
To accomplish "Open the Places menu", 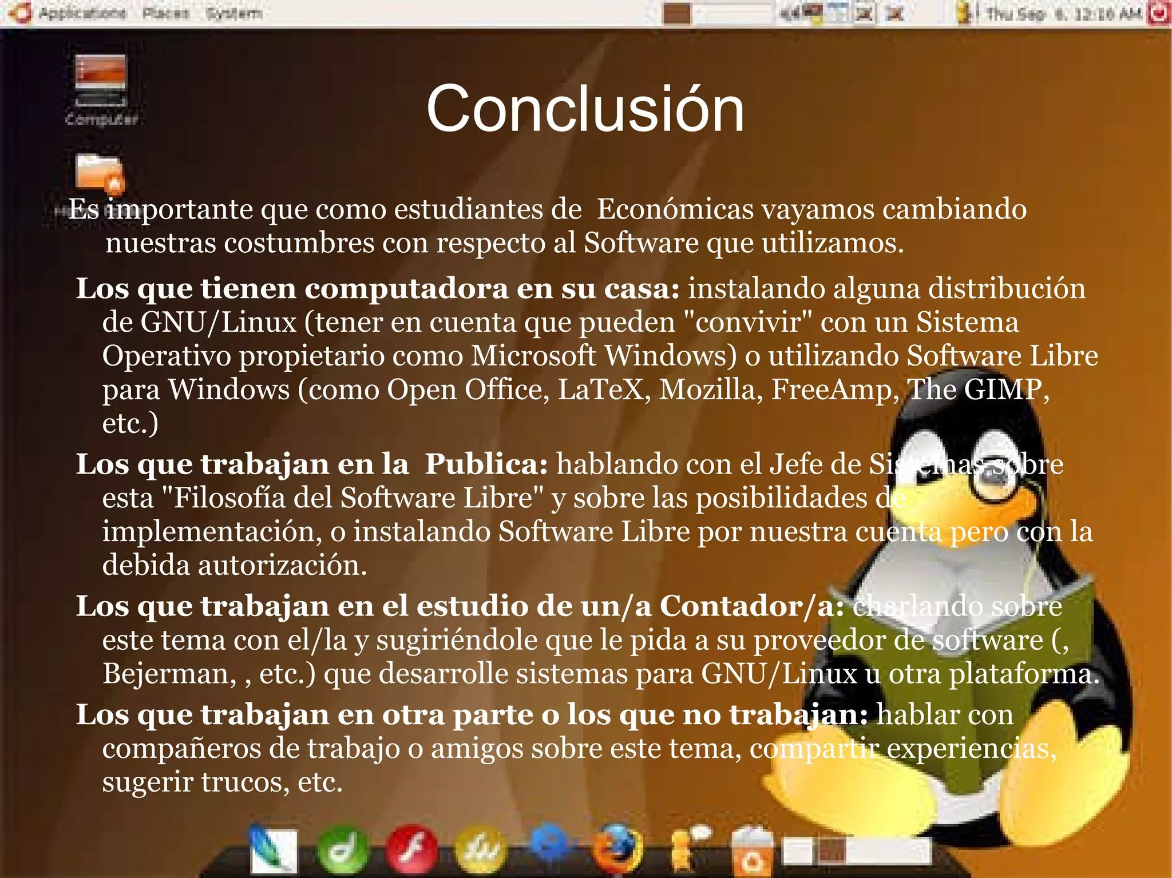I will tap(165, 13).
